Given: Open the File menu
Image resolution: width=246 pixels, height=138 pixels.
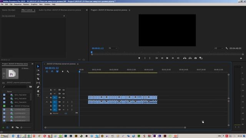Looking at the screenshot, I should pos(2,4).
